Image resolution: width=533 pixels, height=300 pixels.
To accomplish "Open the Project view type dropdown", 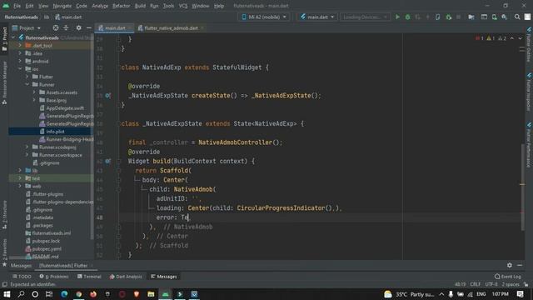I will point(27,27).
